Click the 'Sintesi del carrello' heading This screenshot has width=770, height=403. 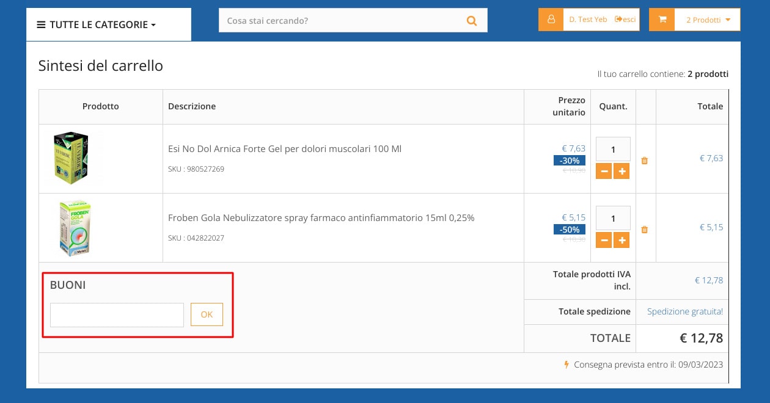pyautogui.click(x=101, y=66)
